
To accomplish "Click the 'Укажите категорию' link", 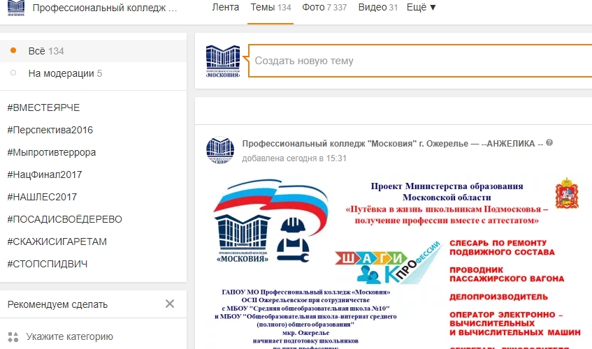I will (69, 336).
